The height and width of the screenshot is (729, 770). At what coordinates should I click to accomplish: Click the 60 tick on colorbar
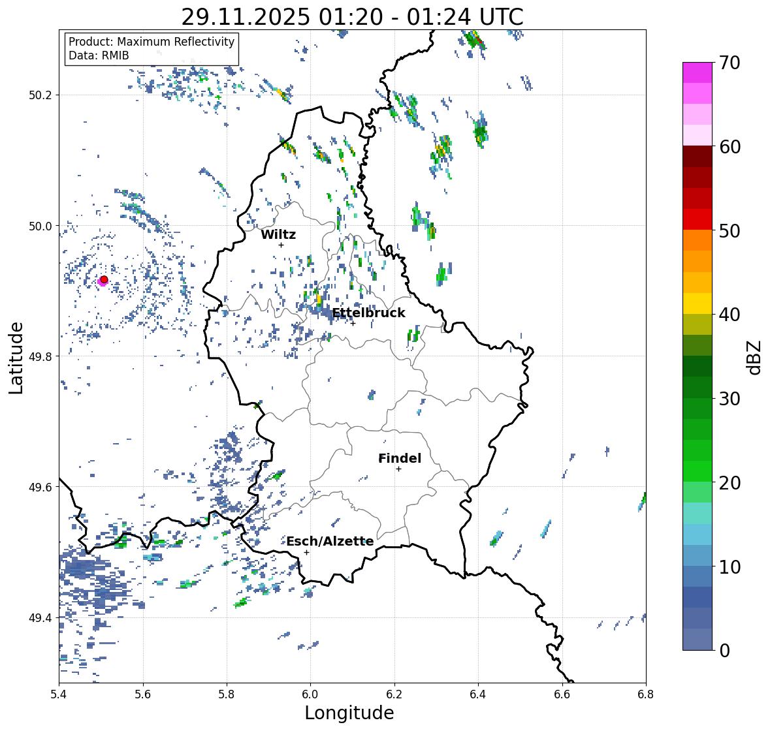(729, 147)
